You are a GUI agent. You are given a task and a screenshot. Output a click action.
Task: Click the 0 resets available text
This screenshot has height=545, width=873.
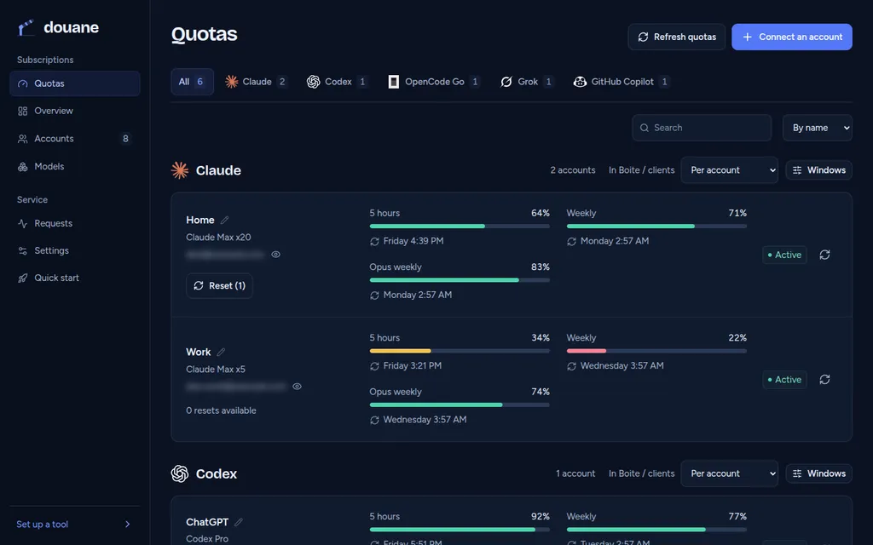point(221,410)
